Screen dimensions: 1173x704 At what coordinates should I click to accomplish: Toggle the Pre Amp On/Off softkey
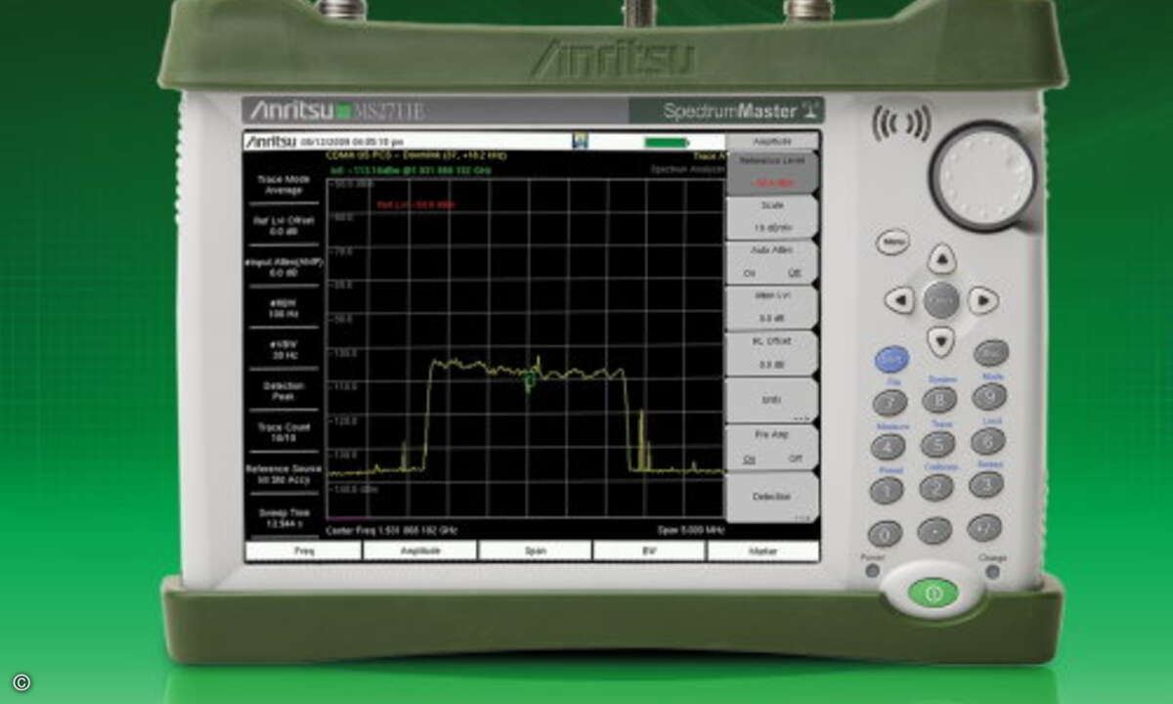[771, 447]
